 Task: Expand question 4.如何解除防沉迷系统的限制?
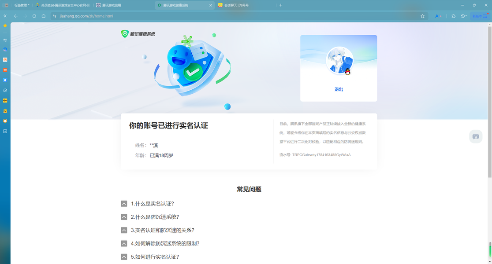[x=160, y=244]
